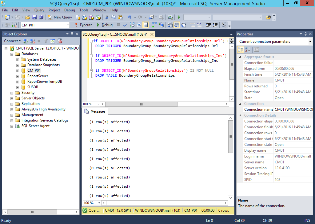
Task: Select the SQLQuery1.sql document tab
Action: 115,34
